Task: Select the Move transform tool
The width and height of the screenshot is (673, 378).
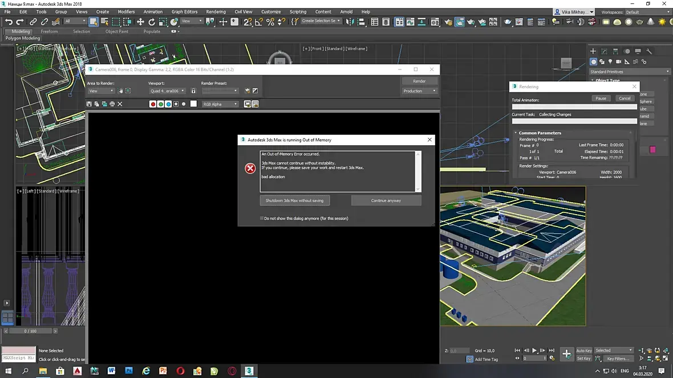Action: [140, 22]
